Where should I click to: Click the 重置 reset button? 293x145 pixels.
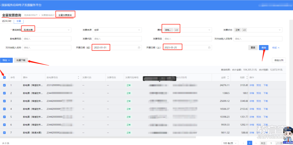(x=253, y=48)
